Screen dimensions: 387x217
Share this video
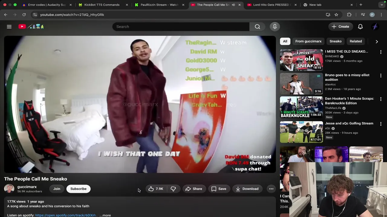pos(194,189)
